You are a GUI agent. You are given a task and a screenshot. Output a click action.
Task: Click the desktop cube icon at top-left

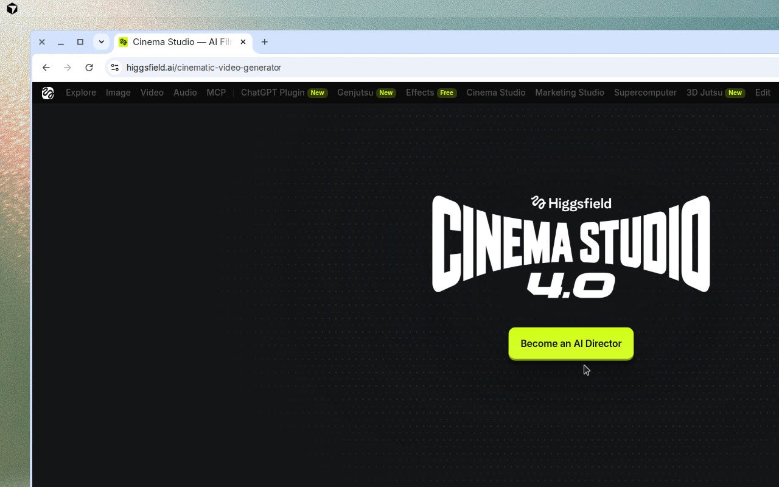12,9
